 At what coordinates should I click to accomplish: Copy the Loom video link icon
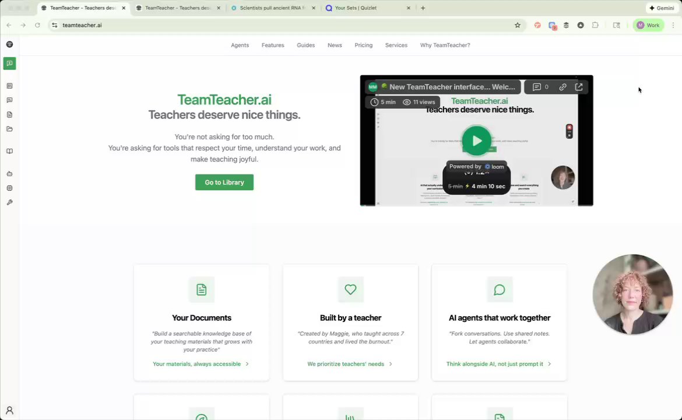[563, 87]
